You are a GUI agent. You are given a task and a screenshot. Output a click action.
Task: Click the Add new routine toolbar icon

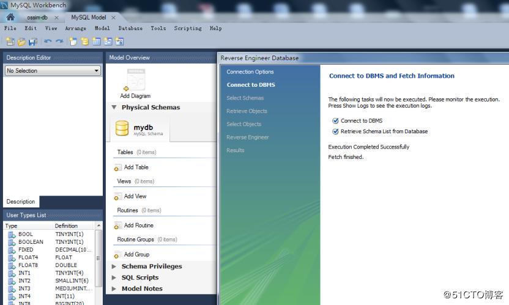pyautogui.click(x=119, y=42)
